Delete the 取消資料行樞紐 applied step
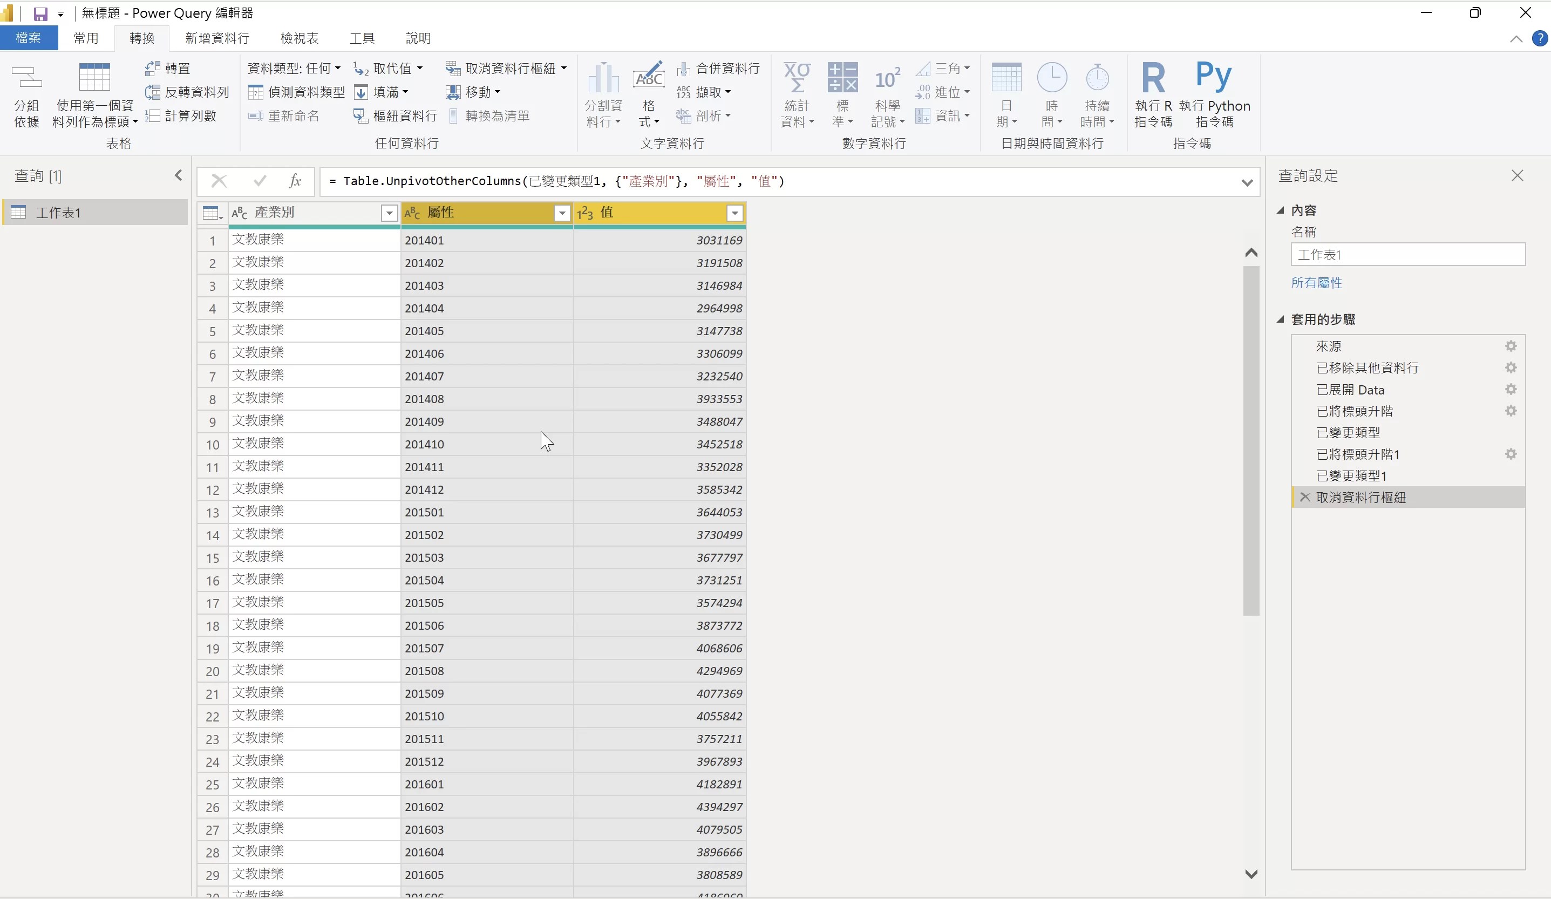 [x=1304, y=497]
